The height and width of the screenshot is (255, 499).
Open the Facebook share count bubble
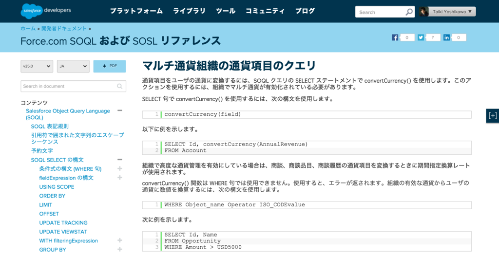(407, 37)
